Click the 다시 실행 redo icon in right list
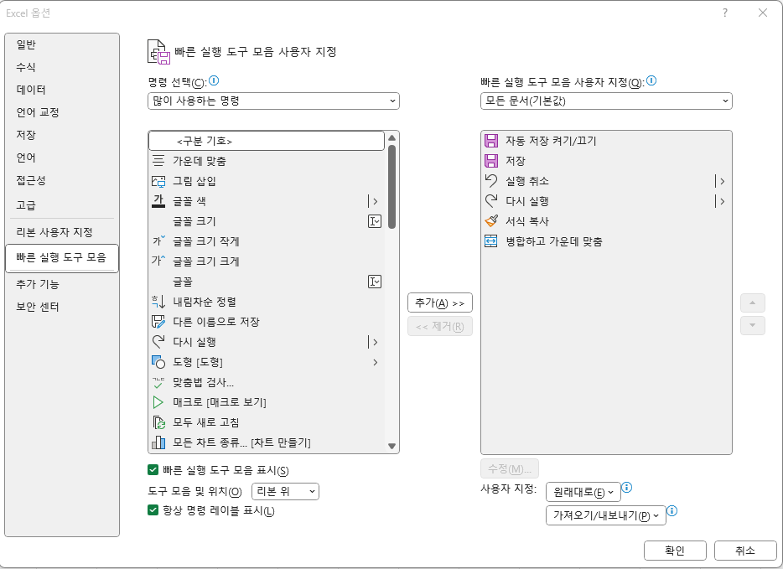The width and height of the screenshot is (783, 569). click(x=491, y=201)
